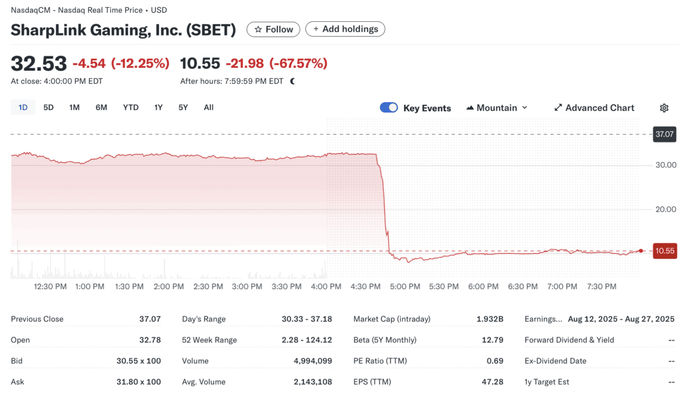Click the 32.53 closing price
The width and height of the screenshot is (689, 396).
[38, 63]
